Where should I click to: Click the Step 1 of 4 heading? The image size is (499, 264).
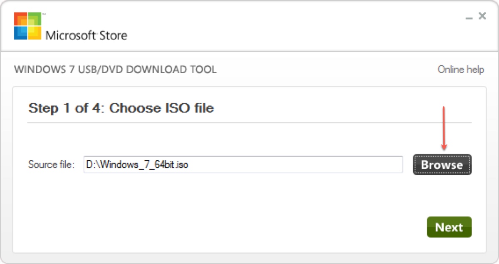[121, 108]
